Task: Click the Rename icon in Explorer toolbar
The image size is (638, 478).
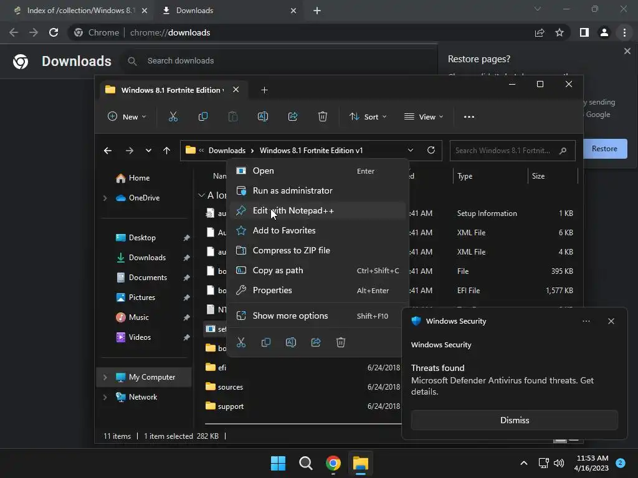Action: tap(263, 116)
